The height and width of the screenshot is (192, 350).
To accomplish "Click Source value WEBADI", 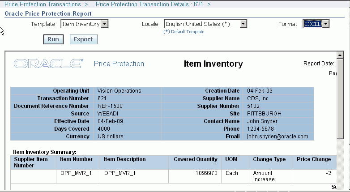I will [x=107, y=114].
